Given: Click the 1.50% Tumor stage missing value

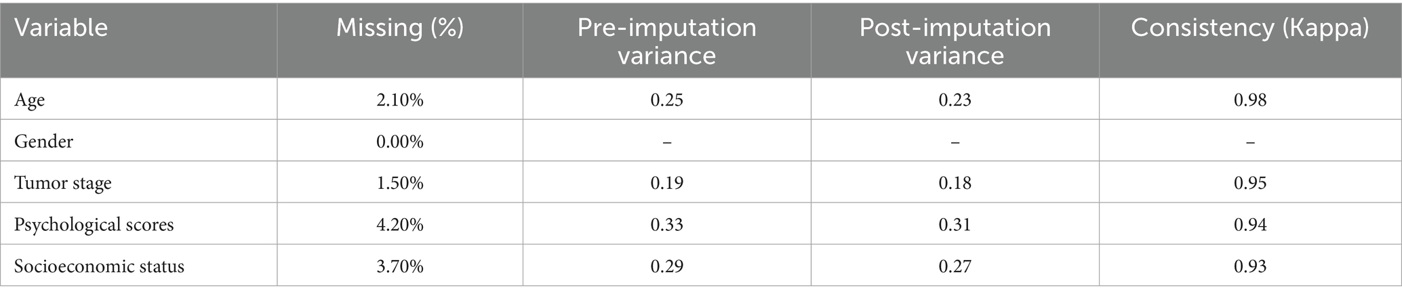Looking at the screenshot, I should (x=400, y=183).
